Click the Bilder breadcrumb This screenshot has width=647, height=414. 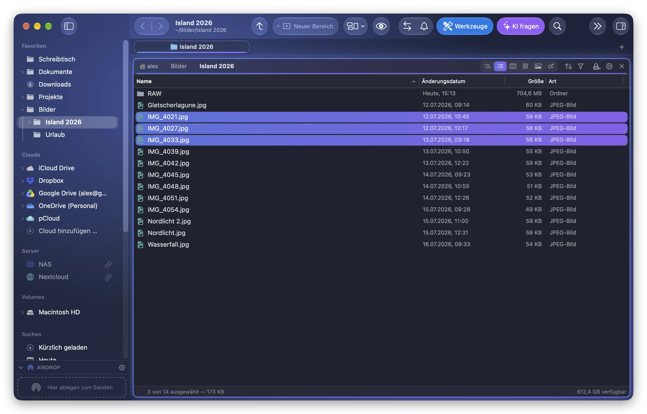pyautogui.click(x=179, y=66)
